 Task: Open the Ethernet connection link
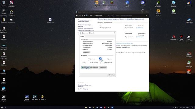tap(140, 28)
